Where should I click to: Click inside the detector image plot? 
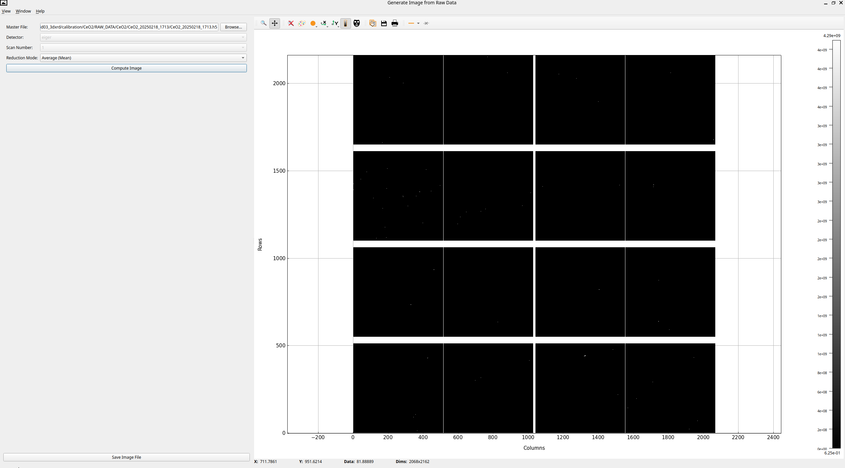[534, 244]
